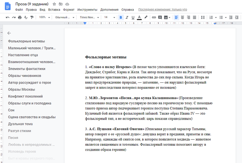
Task: Open the Google Docs home icon
Action: click(7, 7)
